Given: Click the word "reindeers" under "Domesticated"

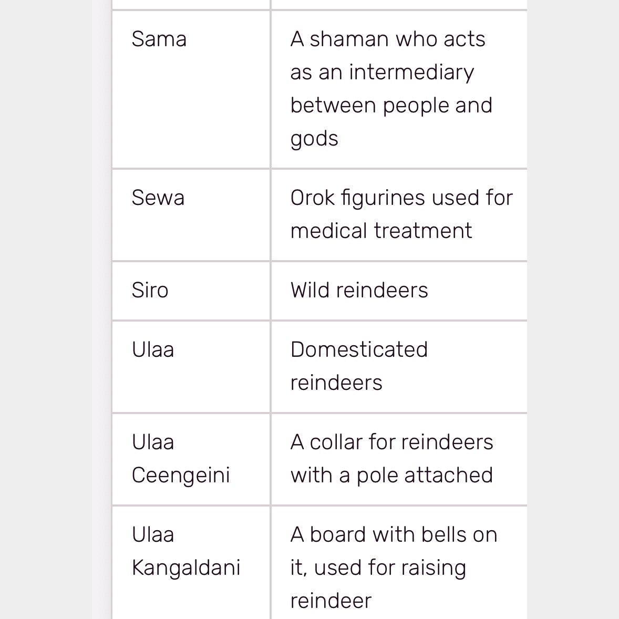Looking at the screenshot, I should [336, 383].
